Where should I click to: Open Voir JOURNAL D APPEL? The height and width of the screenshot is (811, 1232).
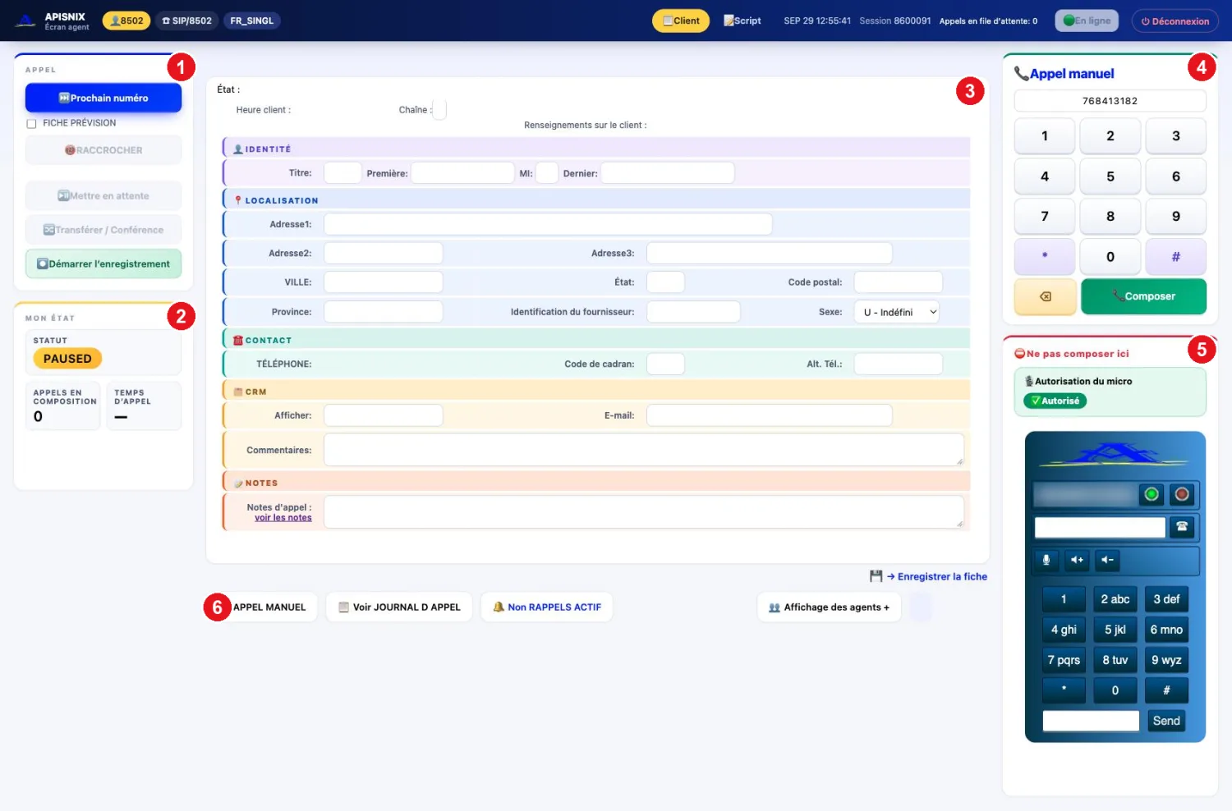coord(399,607)
